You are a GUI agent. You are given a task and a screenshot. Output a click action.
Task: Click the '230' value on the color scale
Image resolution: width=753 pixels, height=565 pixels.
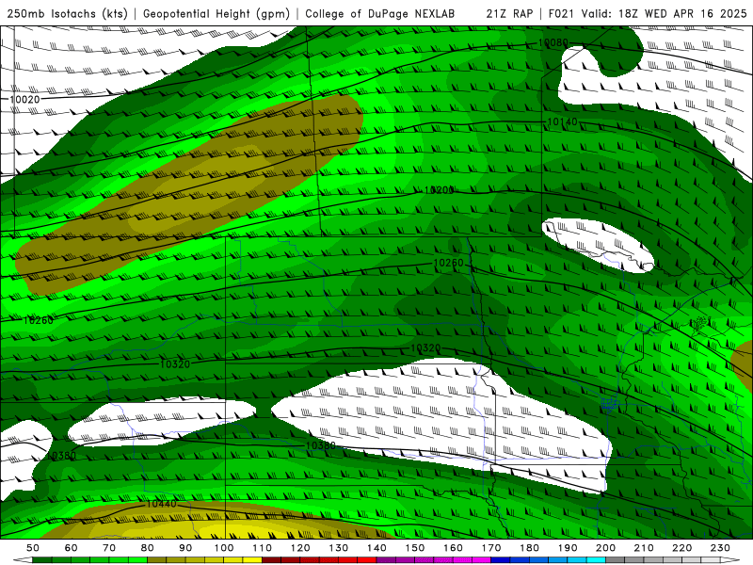click(721, 548)
